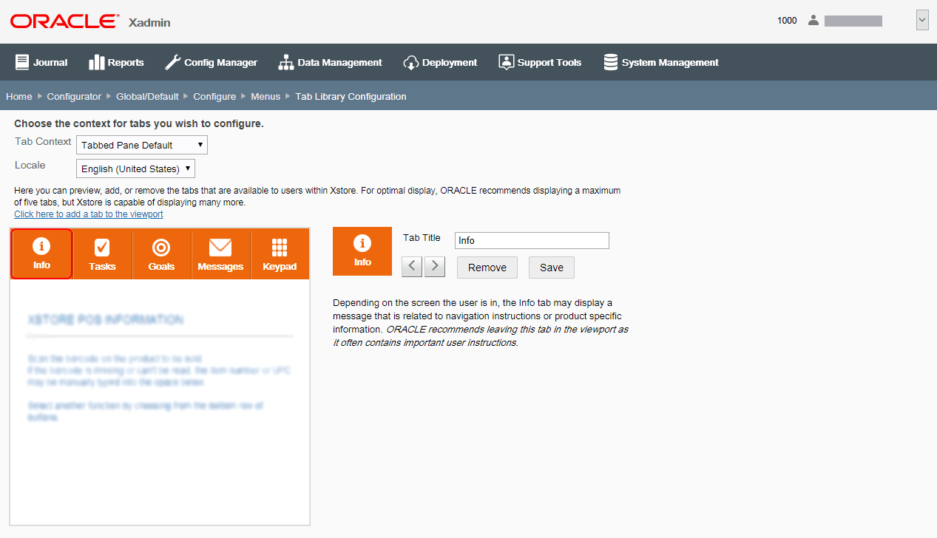
Task: Select the Info tab's info-circle icon
Action: (41, 245)
